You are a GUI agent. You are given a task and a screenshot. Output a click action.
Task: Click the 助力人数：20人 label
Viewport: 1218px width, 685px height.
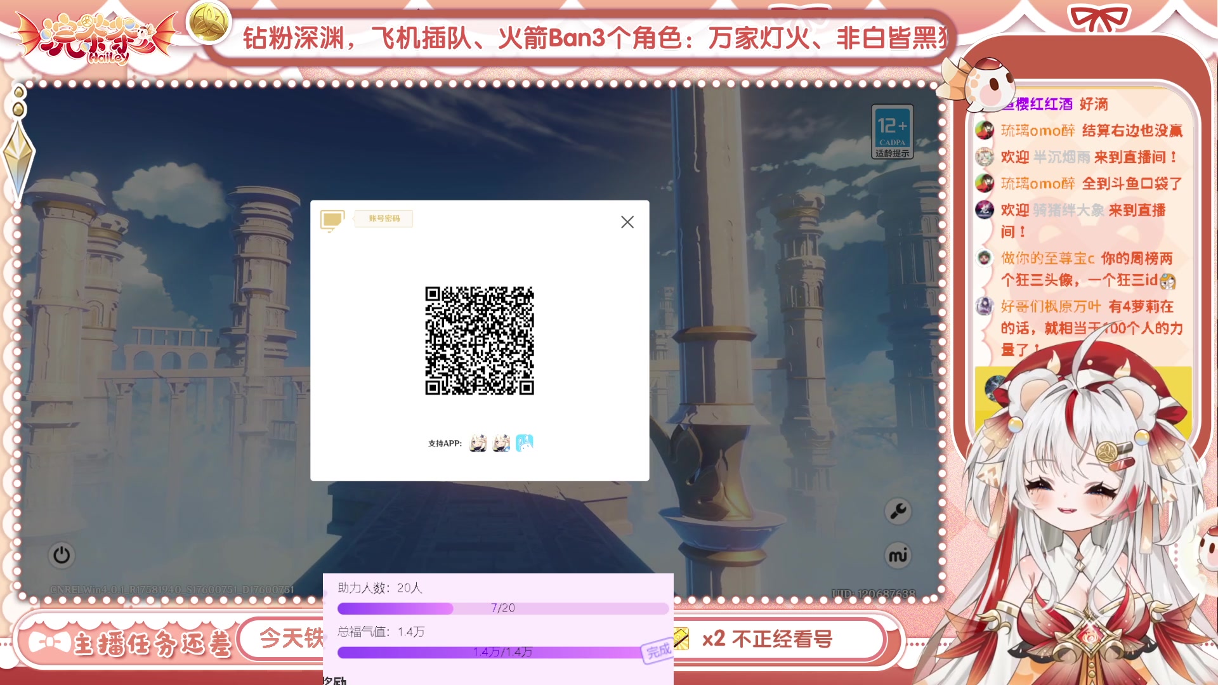pos(379,588)
